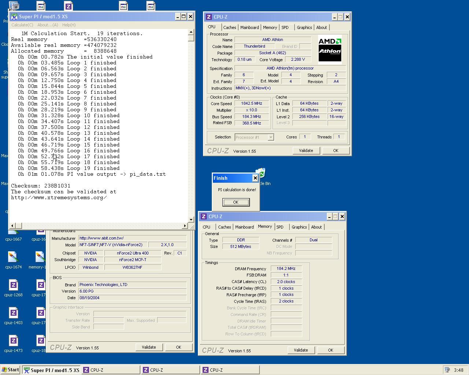Click the Package value Socket A (462)
469x375 pixels.
(x=273, y=53)
